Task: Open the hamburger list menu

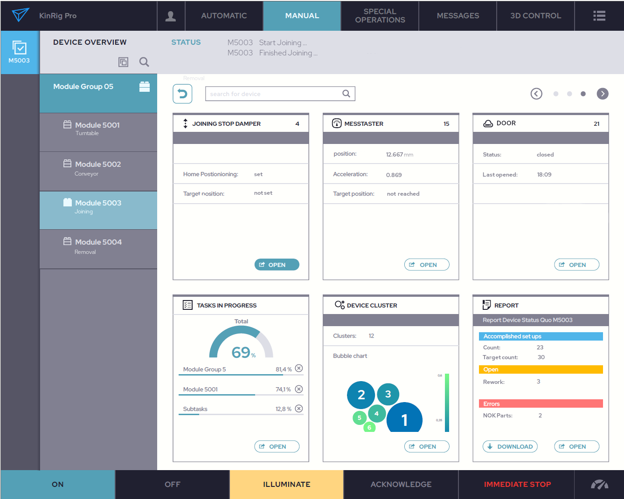Action: point(599,16)
